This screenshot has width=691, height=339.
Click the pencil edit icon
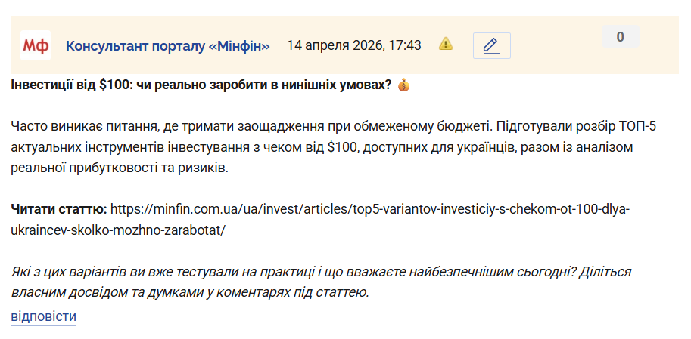[491, 45]
